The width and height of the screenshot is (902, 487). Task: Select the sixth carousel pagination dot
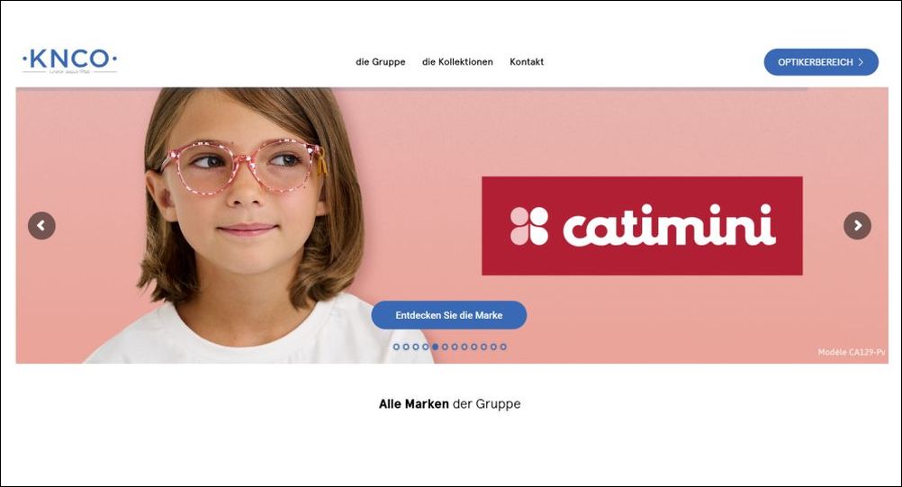445,347
